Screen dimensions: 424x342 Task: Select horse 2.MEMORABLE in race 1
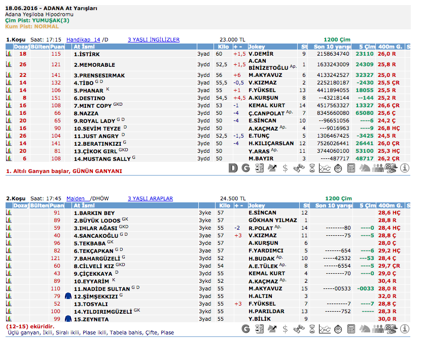94,65
